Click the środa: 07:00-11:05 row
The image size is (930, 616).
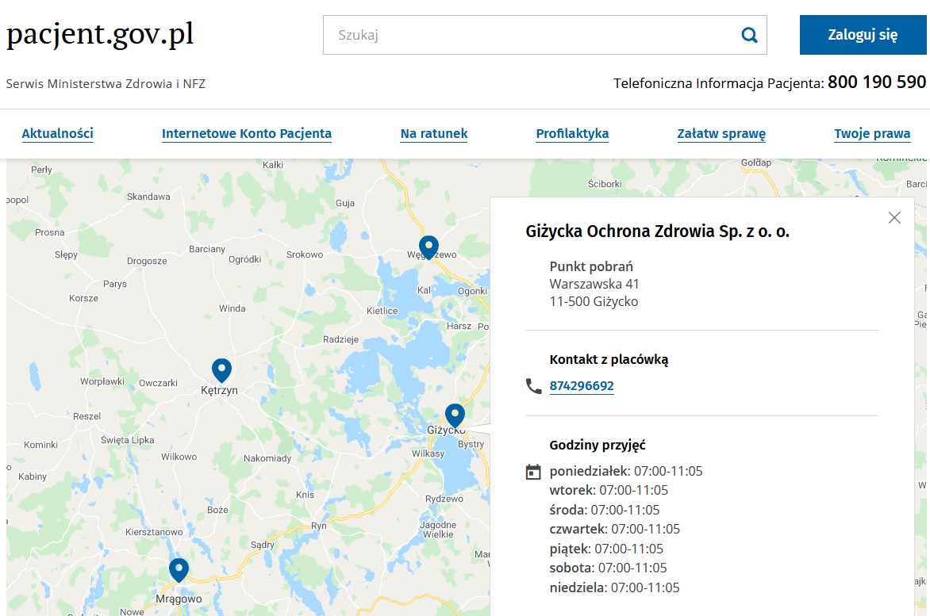tap(605, 510)
